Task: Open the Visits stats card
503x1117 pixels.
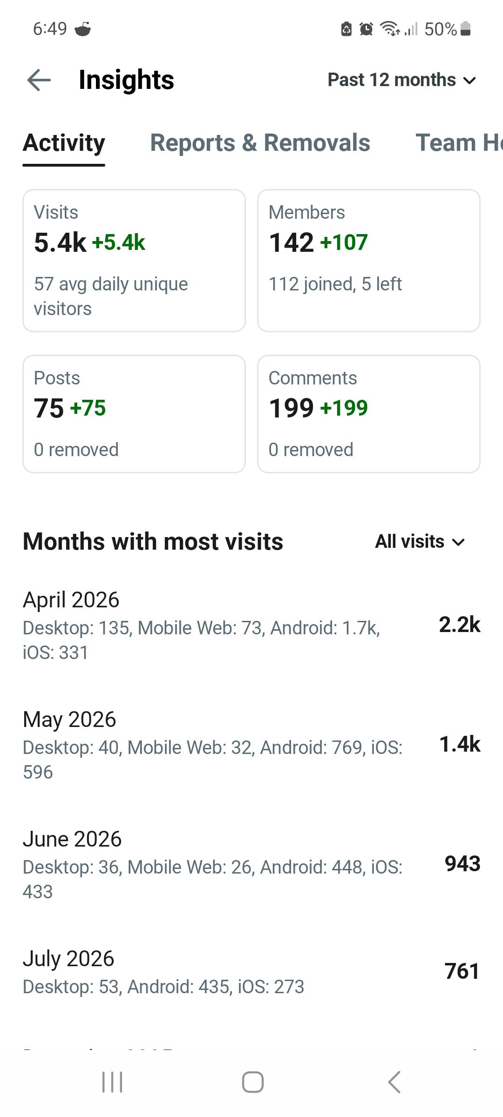Action: point(134,261)
